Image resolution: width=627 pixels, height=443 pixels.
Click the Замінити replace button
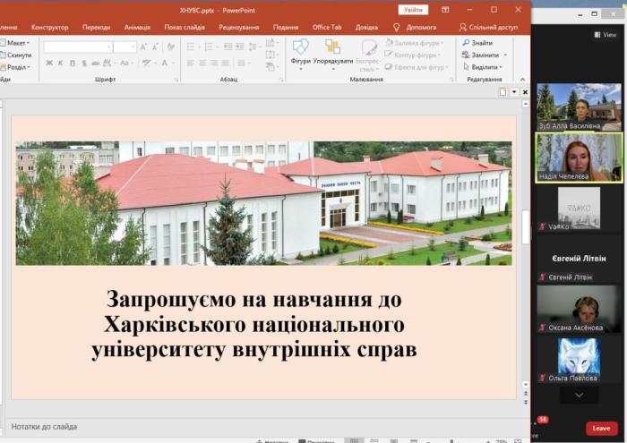pos(481,55)
